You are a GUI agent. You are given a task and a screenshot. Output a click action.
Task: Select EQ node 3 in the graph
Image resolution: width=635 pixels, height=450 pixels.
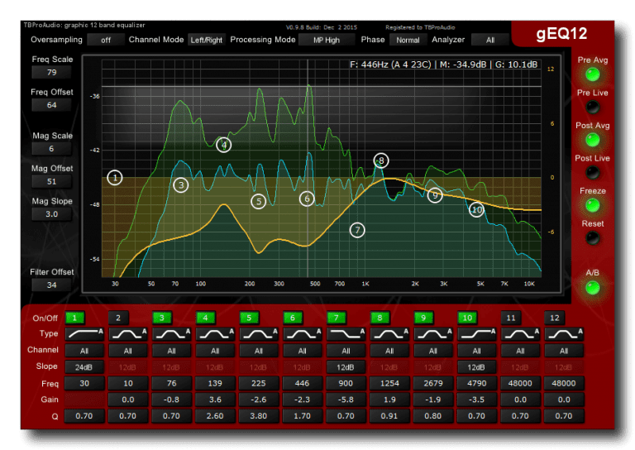(x=180, y=185)
